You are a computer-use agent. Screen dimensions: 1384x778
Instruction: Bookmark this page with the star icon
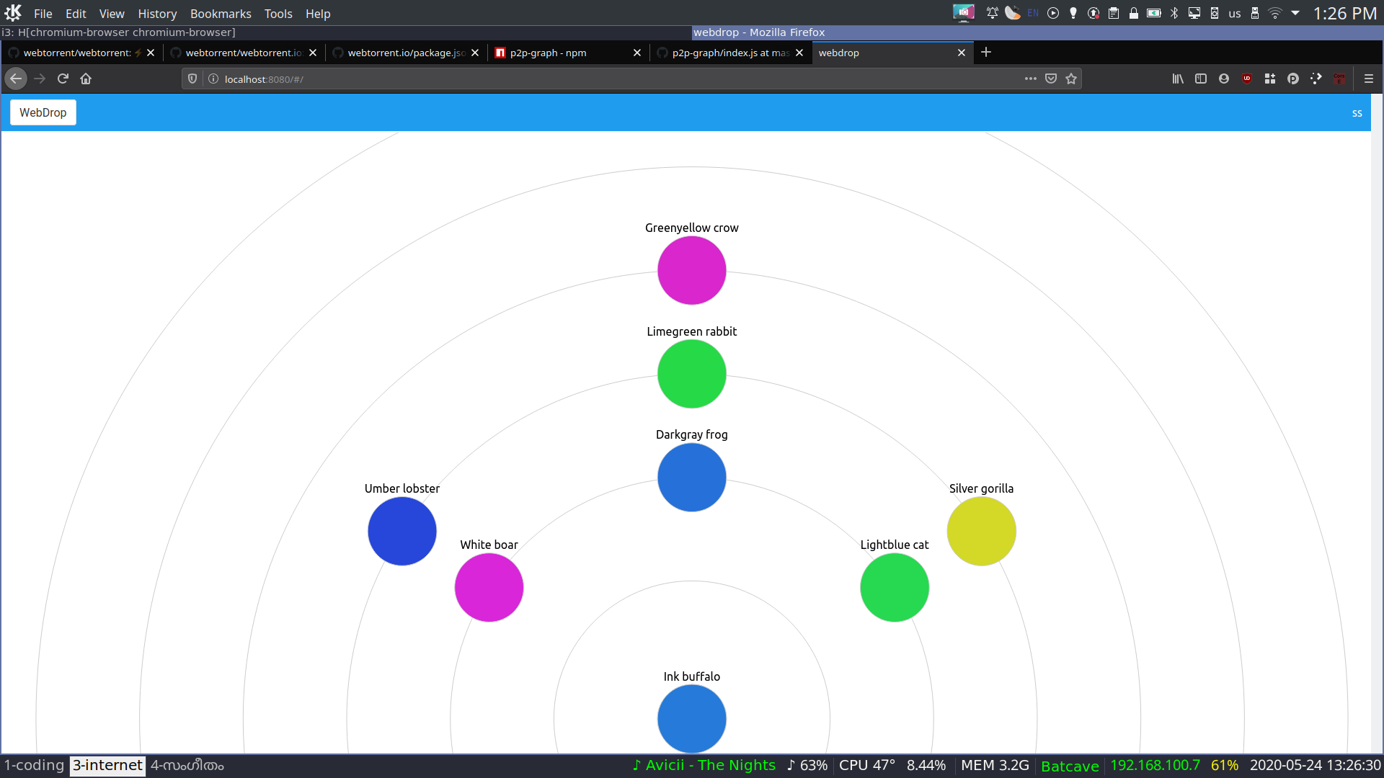click(1071, 79)
